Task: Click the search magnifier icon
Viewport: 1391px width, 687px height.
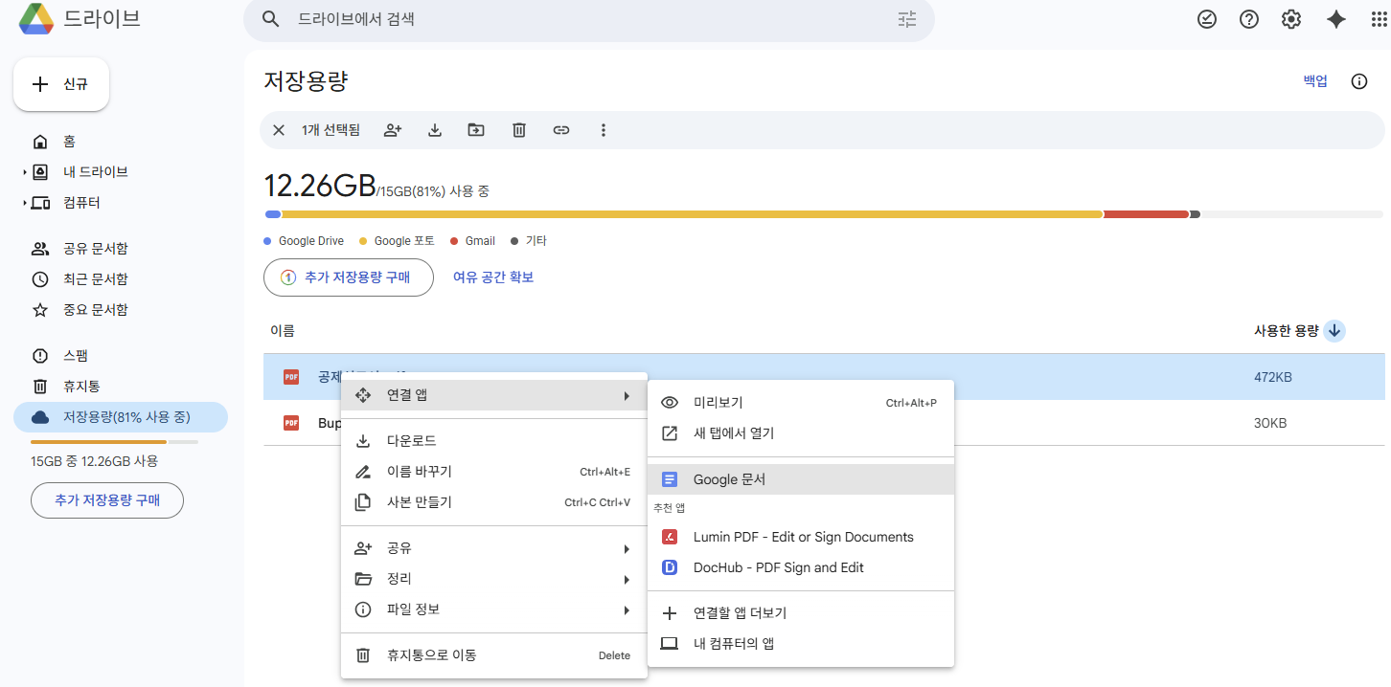Action: coord(271,19)
